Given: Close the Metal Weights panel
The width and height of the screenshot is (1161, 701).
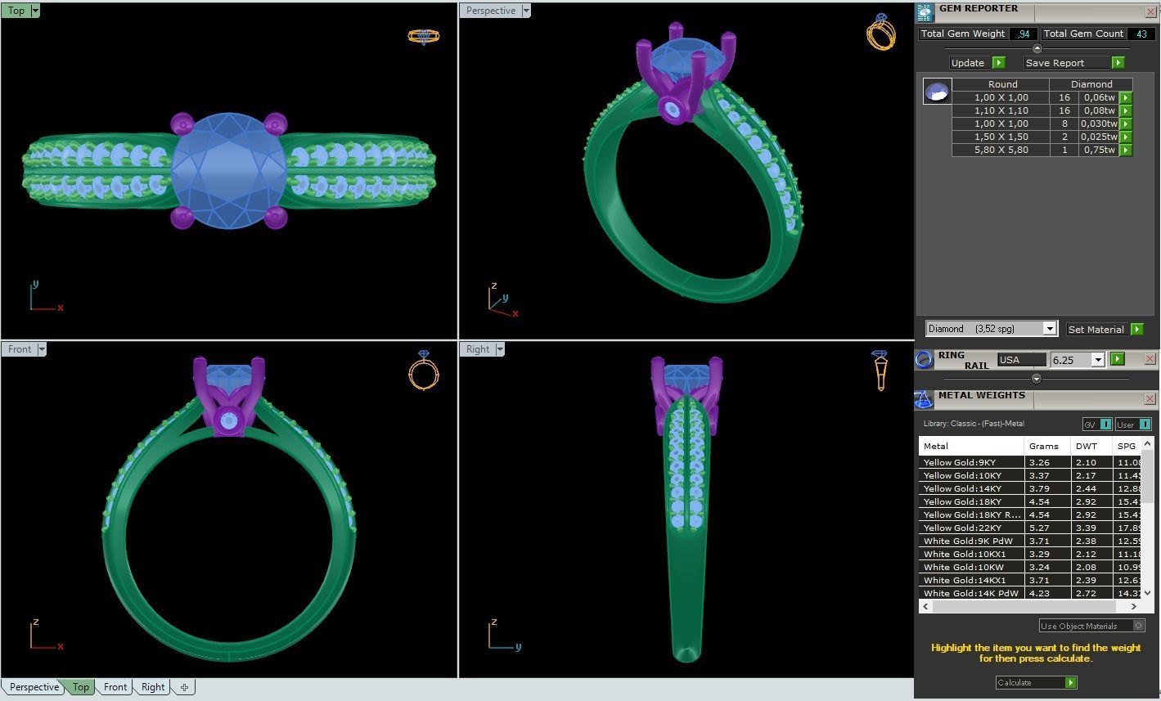Looking at the screenshot, I should (1150, 399).
